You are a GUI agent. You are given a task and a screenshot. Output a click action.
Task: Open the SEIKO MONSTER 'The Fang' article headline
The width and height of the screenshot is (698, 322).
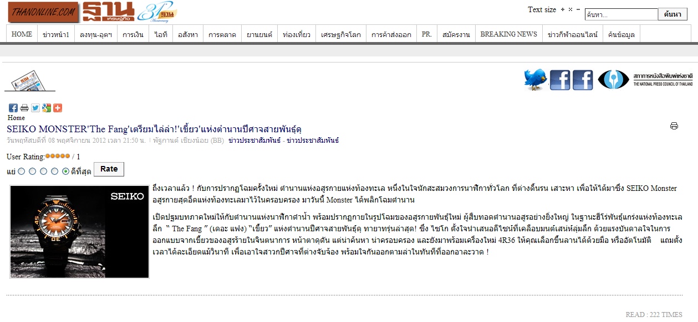tap(154, 129)
